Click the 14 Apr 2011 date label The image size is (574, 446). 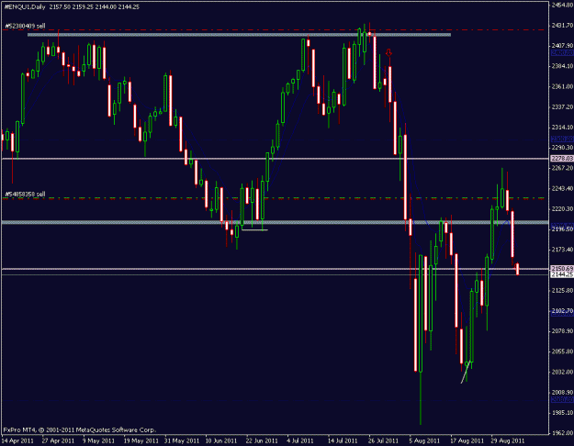pos(17,440)
